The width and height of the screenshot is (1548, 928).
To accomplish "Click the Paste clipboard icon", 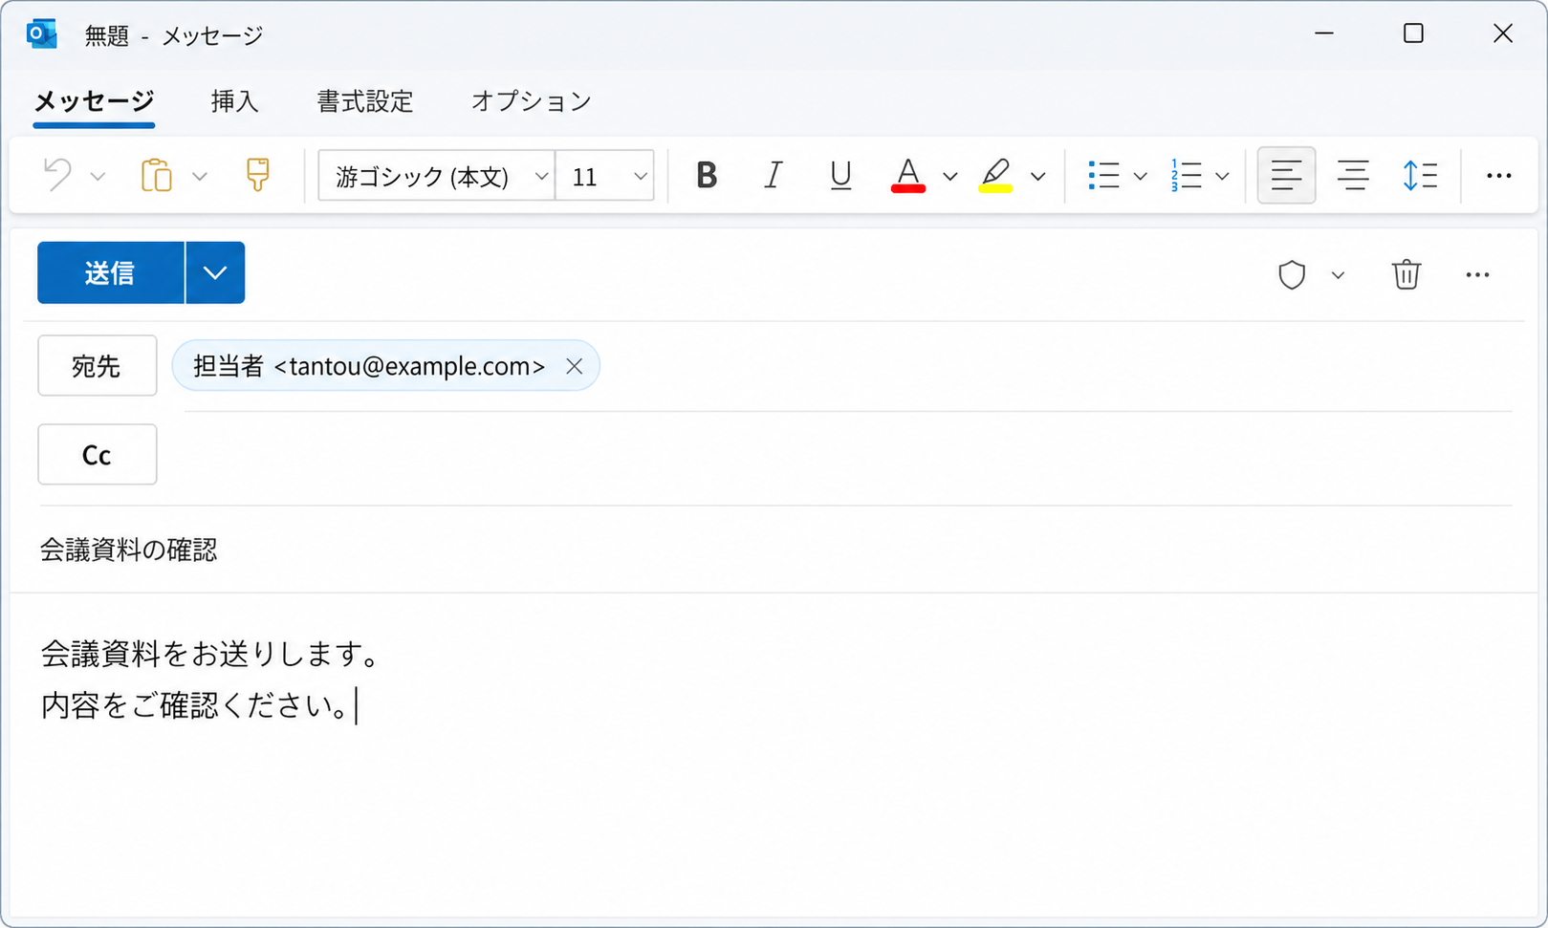I will coord(157,176).
